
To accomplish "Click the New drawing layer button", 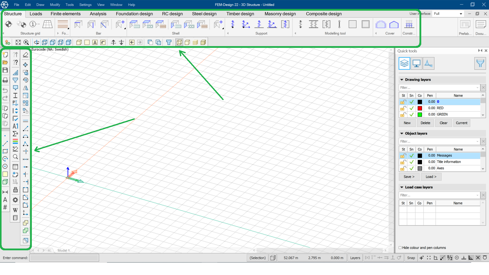I will point(407,123).
